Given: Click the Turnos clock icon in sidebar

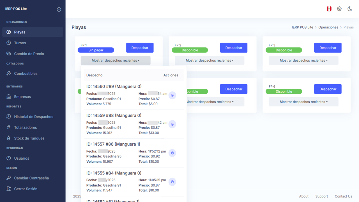Looking at the screenshot, I should tap(9, 43).
